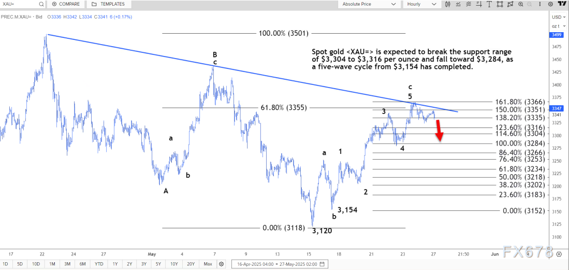Switch to the 5D range
This screenshot has width=569, height=270.
20,264
